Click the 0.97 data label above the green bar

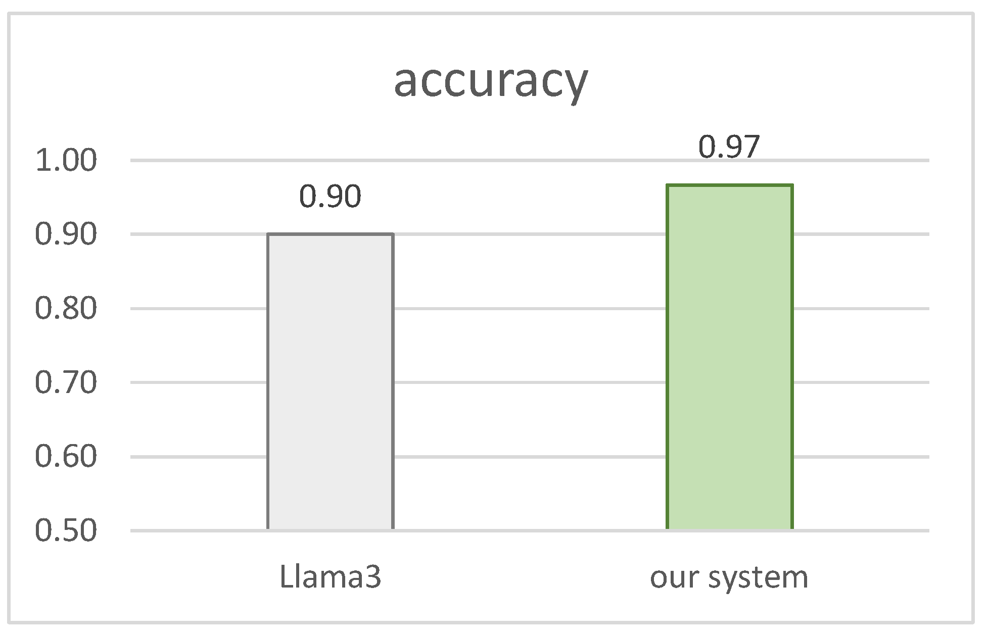pos(729,147)
